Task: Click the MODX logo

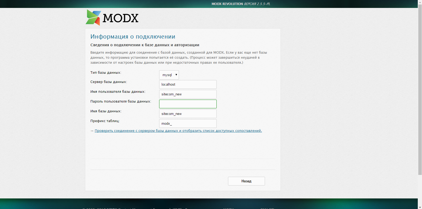Action: click(x=112, y=18)
